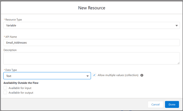Open the Data Type dropdown set to Text
The image size is (183, 111).
47,76
